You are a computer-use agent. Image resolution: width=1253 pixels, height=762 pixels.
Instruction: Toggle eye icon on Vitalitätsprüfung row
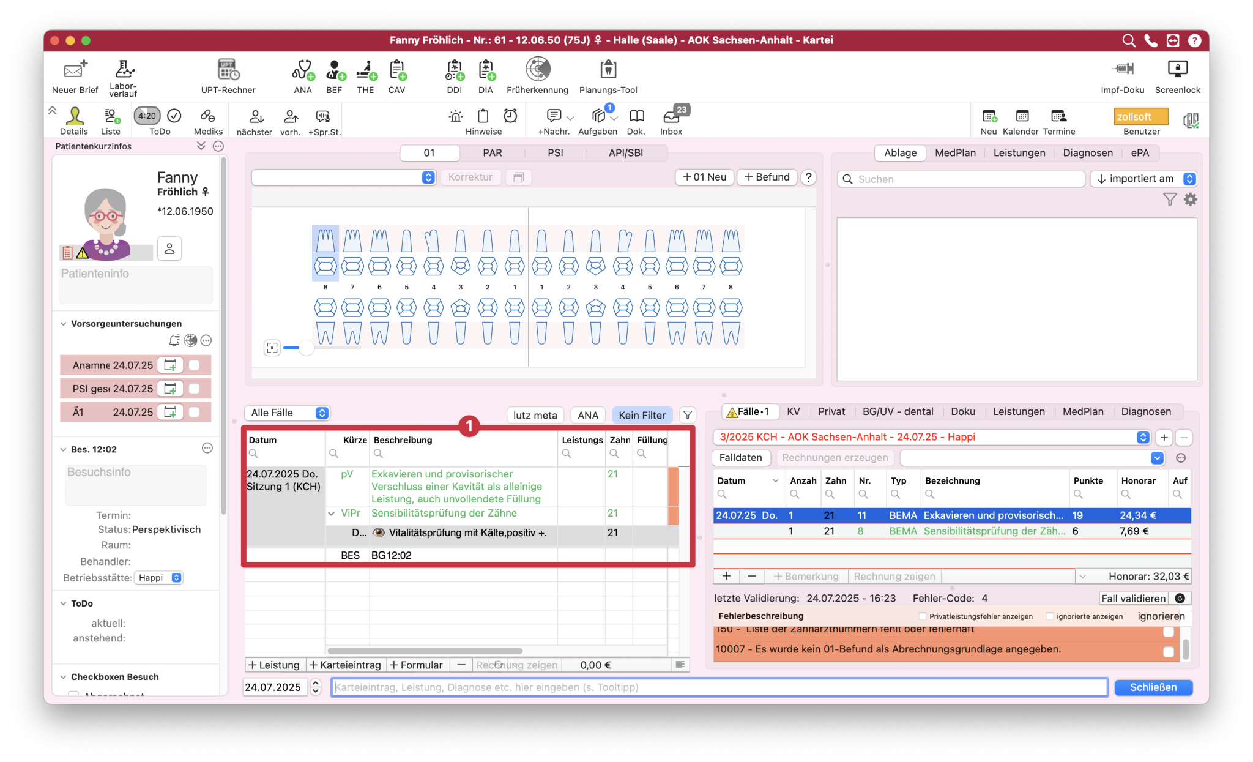(379, 532)
